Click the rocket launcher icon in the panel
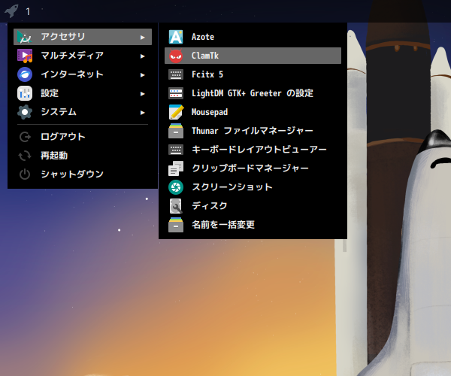This screenshot has width=451, height=376. 11,11
